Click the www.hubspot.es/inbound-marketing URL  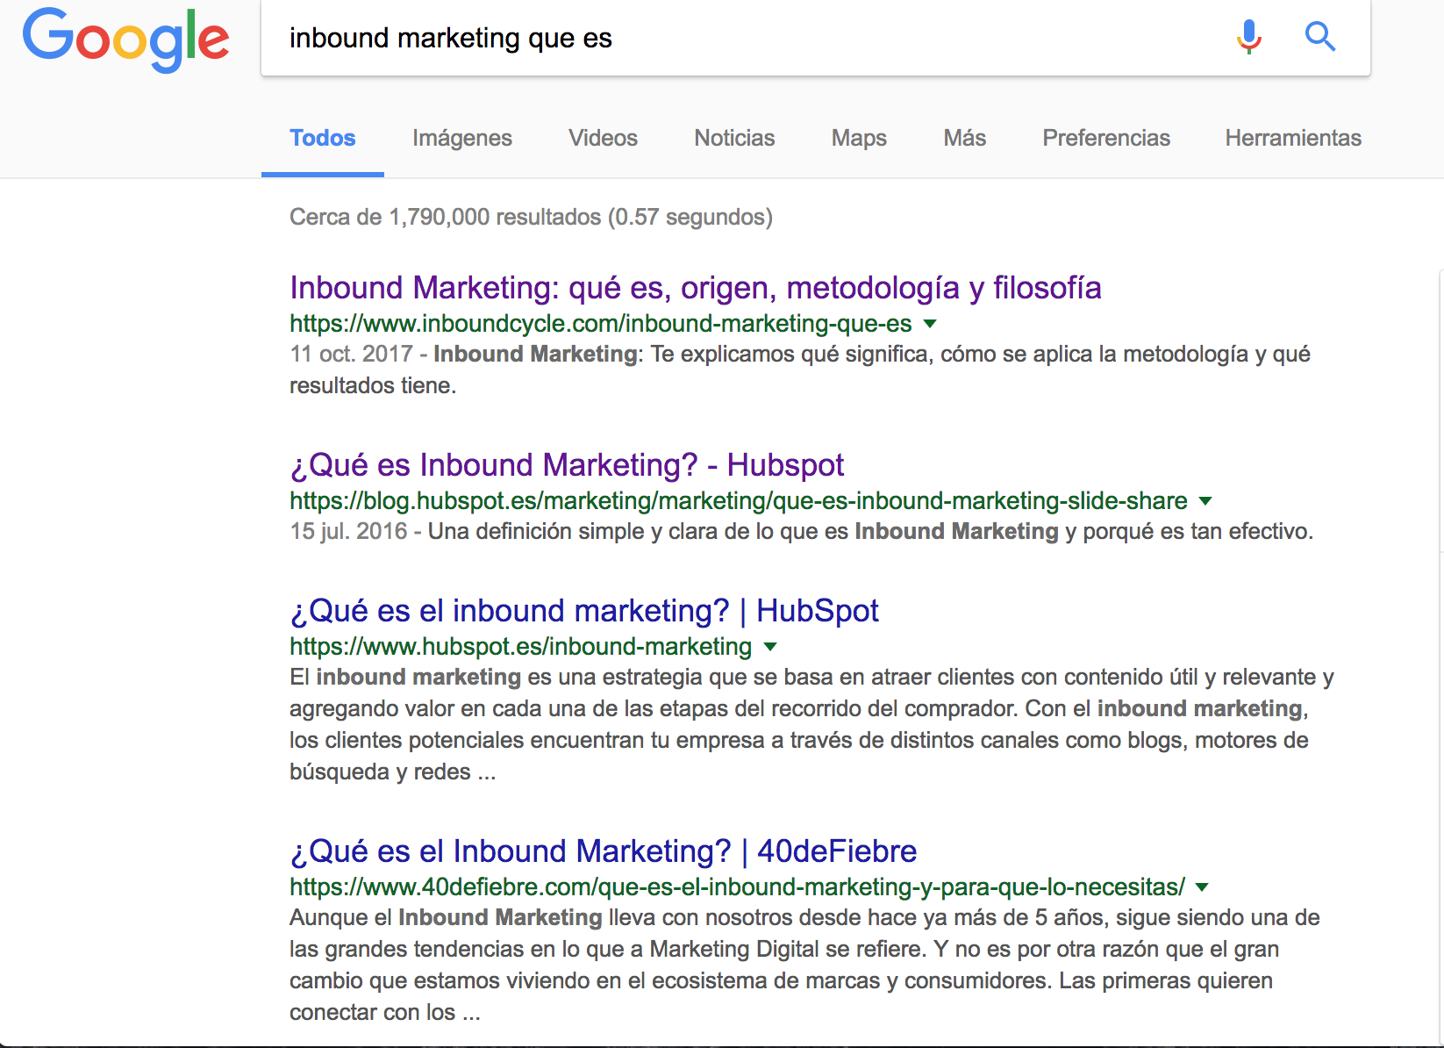(x=521, y=647)
